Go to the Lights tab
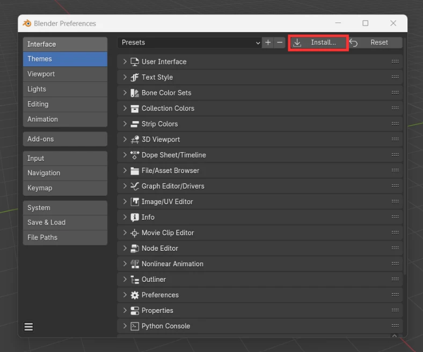The width and height of the screenshot is (423, 352). (65, 89)
